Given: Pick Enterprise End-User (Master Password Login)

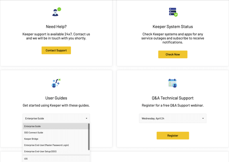Looking at the screenshot, I should point(55,145).
